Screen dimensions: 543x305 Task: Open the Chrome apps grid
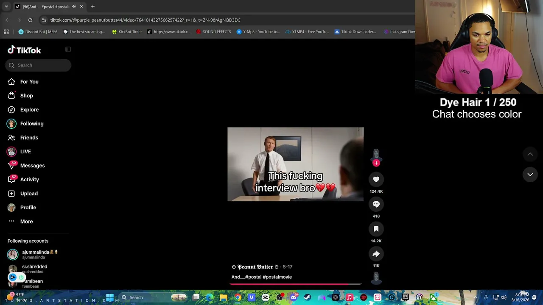6,32
